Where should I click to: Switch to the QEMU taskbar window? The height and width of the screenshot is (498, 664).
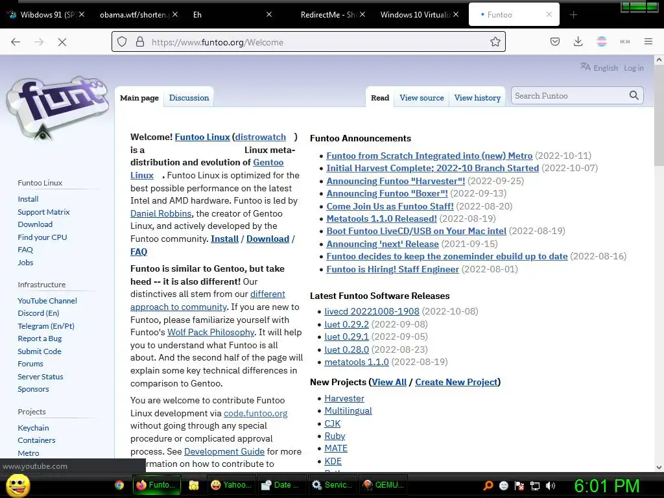pos(383,485)
